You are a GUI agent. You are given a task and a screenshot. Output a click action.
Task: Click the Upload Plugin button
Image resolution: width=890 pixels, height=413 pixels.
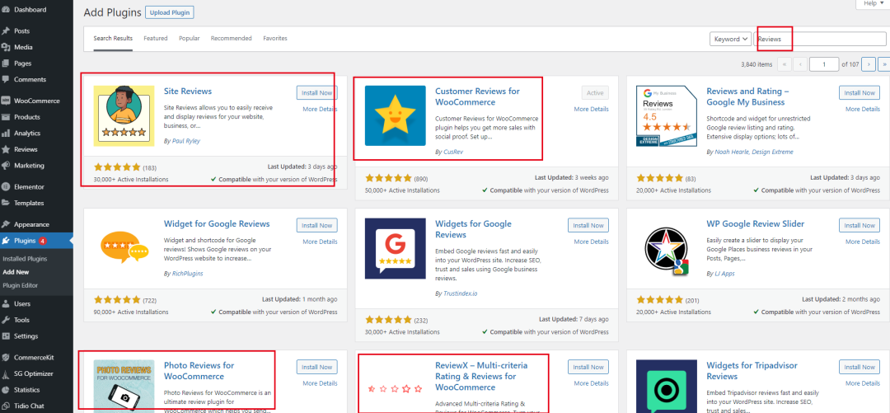(x=169, y=13)
